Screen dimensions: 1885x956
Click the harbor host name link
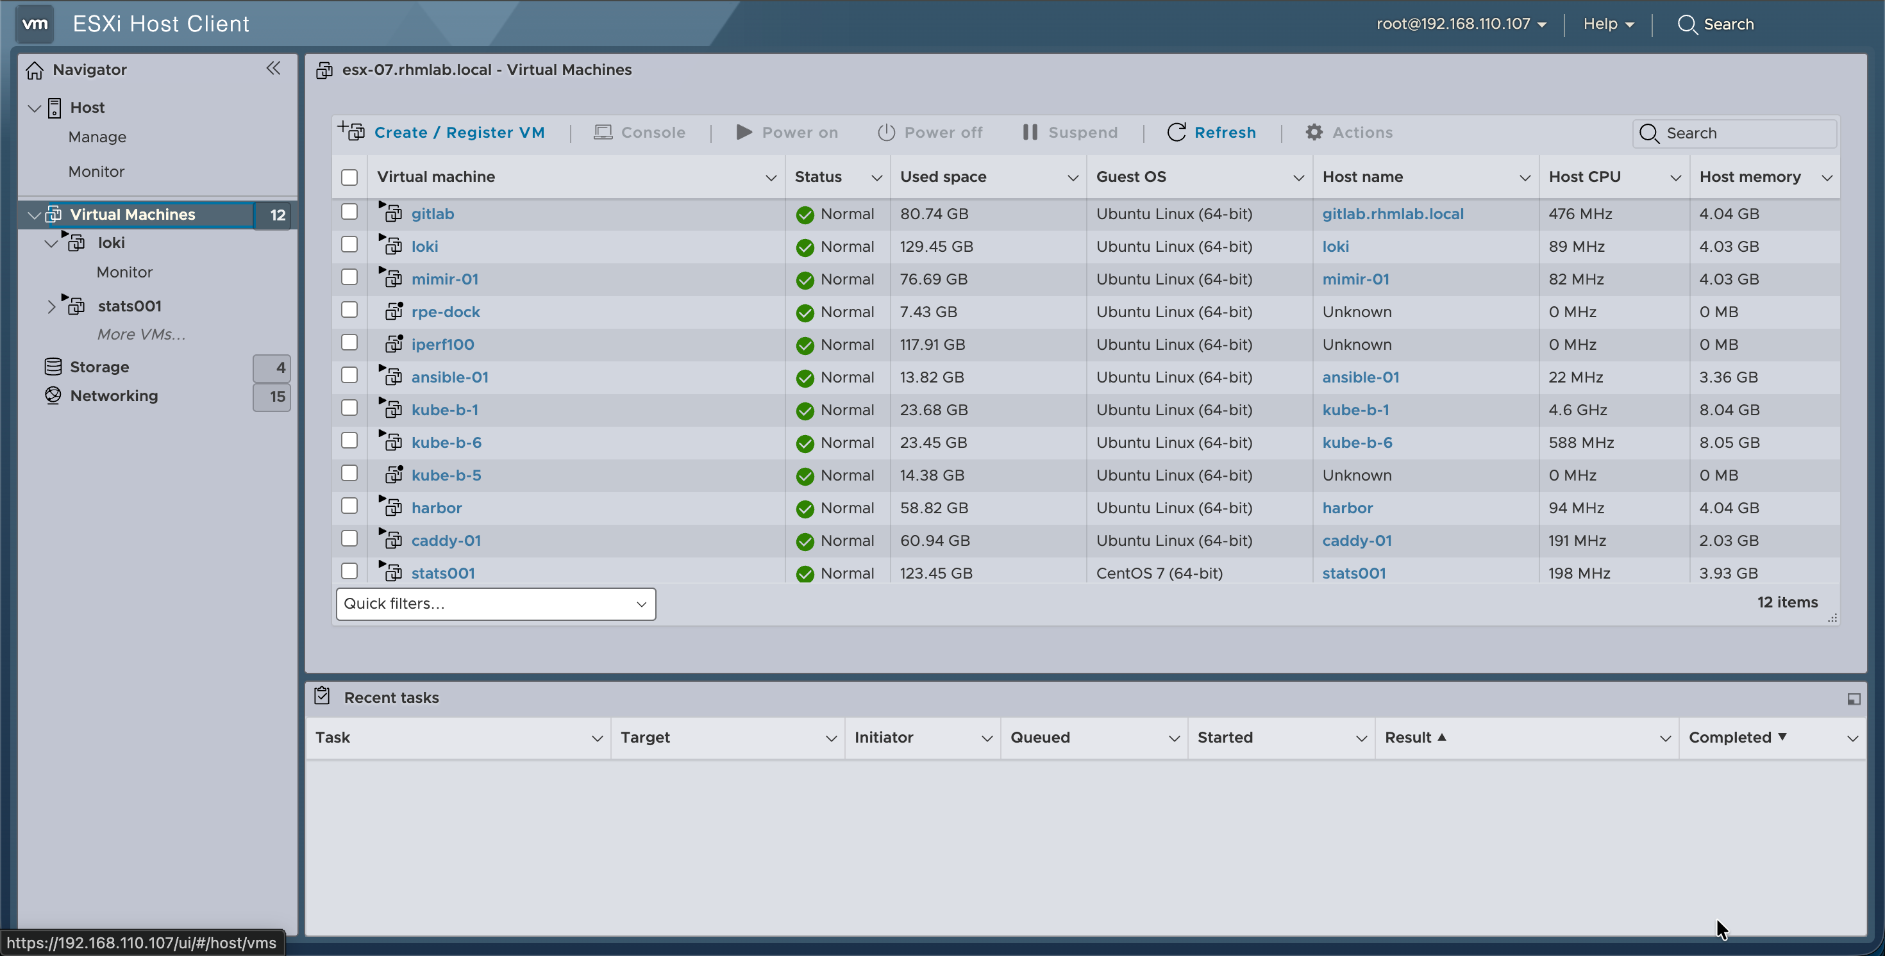point(1348,507)
